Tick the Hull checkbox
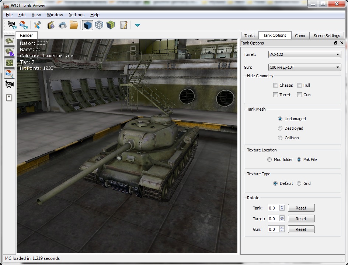 (300, 85)
